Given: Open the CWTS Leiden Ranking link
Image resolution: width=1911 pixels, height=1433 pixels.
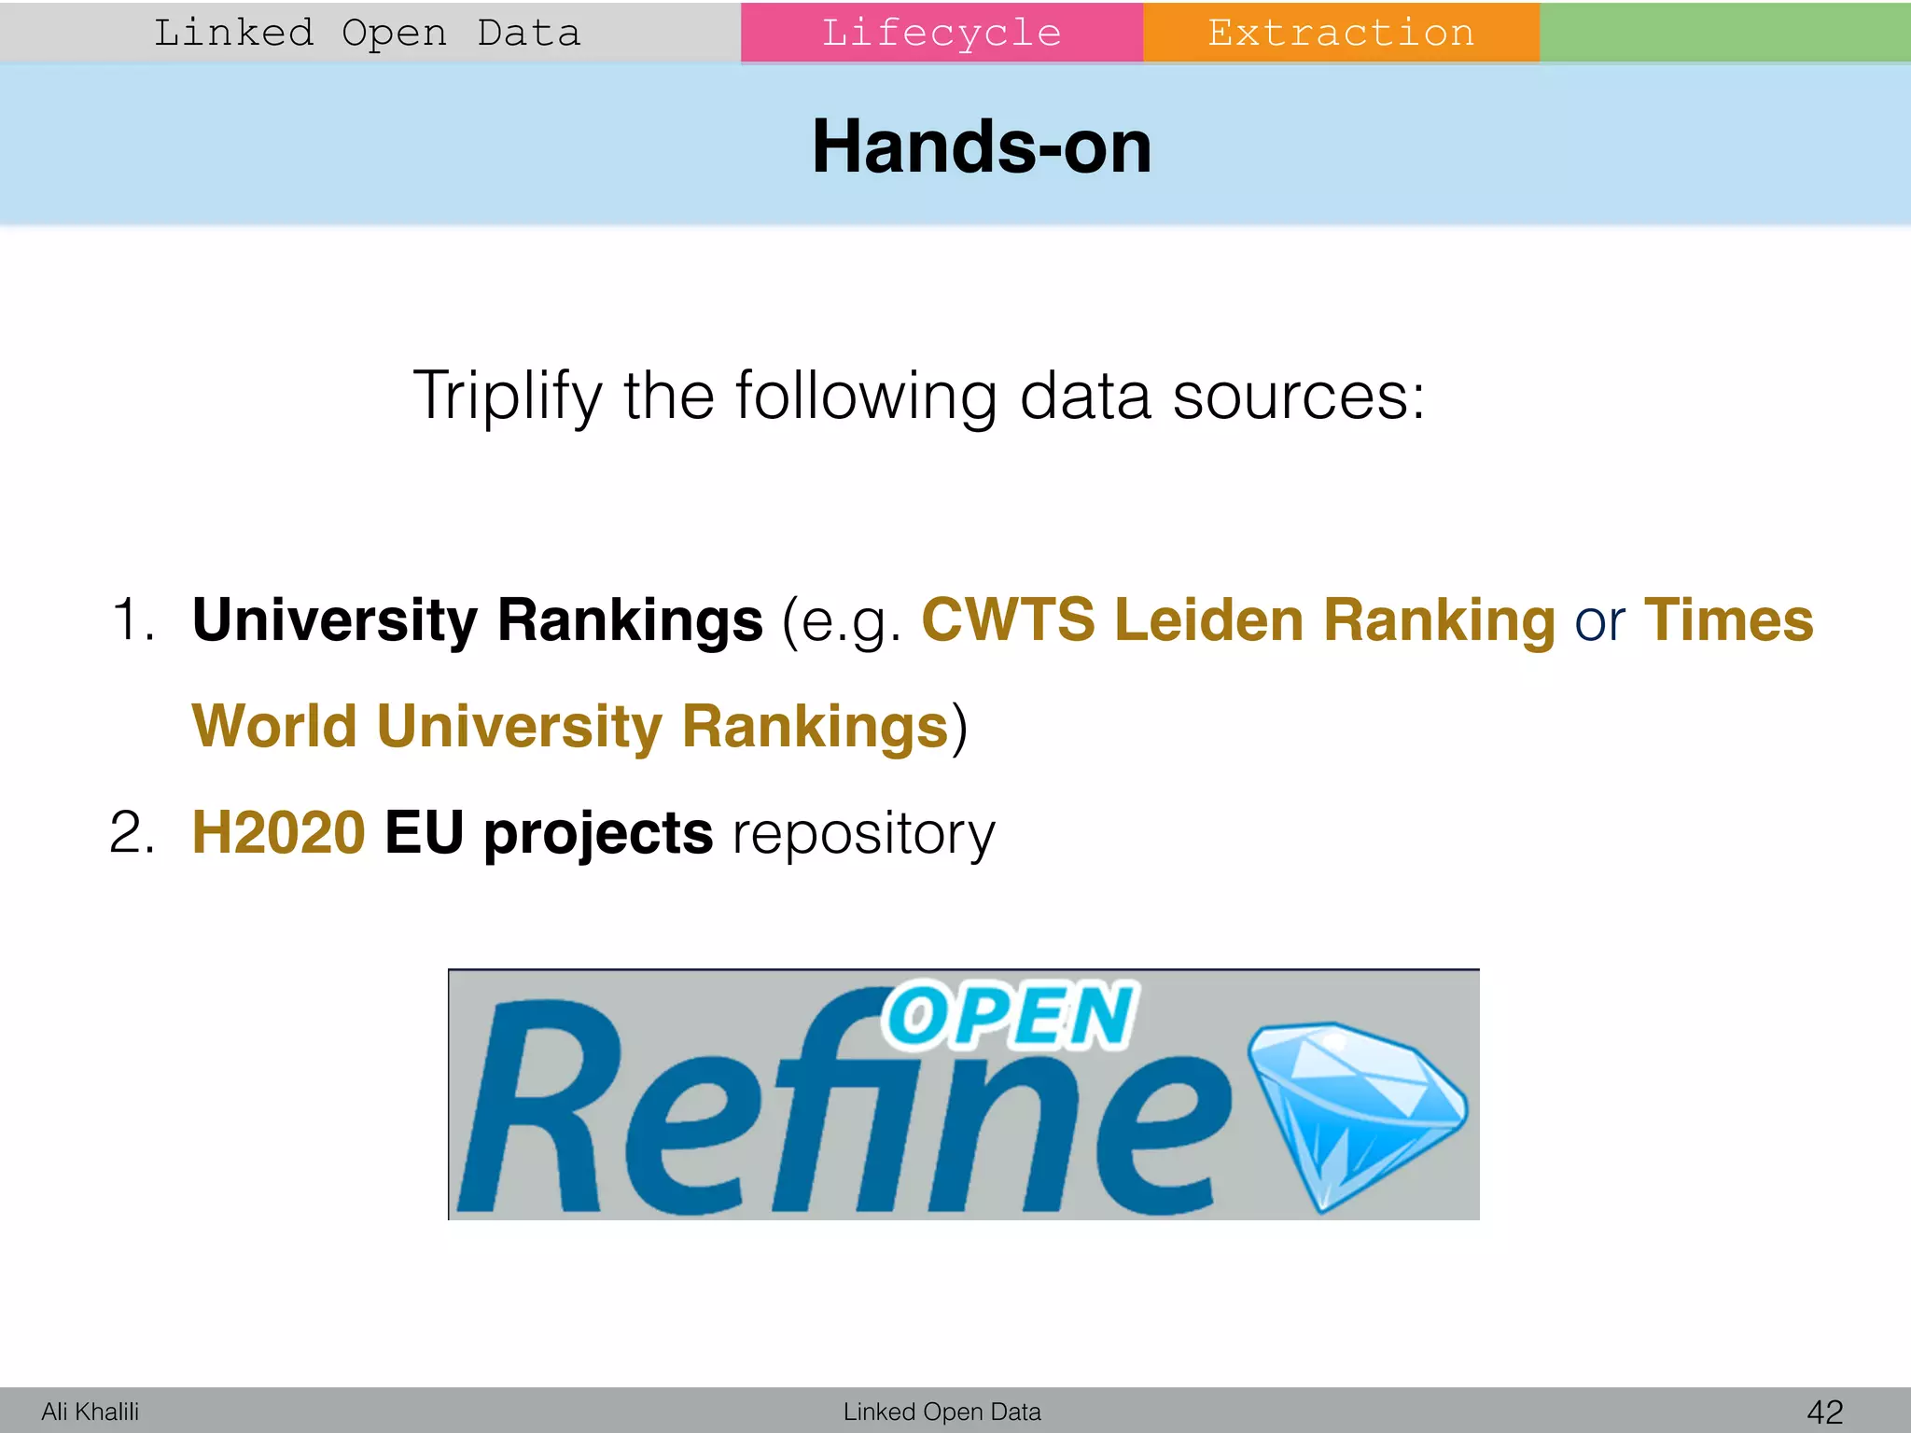Looking at the screenshot, I should 1238,620.
